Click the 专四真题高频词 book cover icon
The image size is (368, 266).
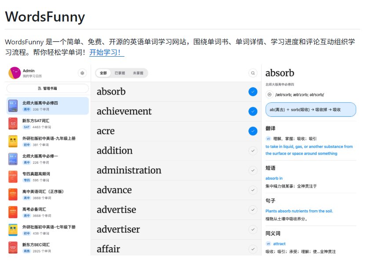[13, 177]
